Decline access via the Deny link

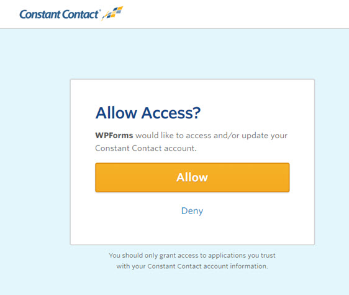click(192, 211)
